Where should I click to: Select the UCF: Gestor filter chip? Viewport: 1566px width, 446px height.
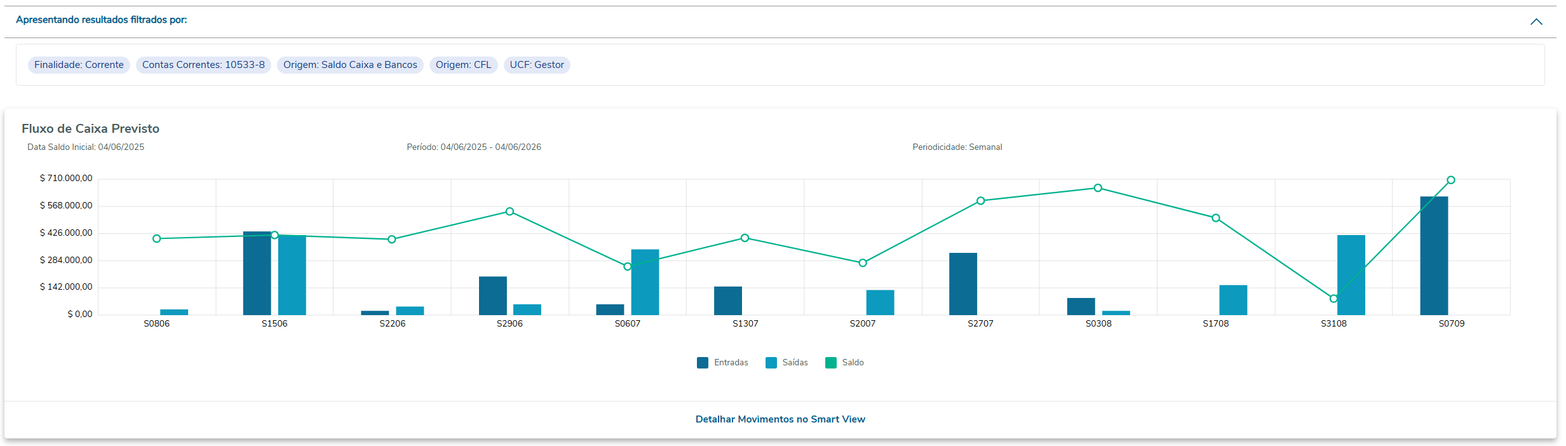point(537,65)
